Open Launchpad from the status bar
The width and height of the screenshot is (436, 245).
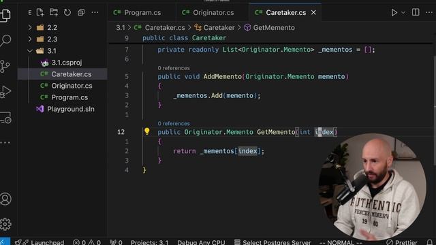pos(40,242)
